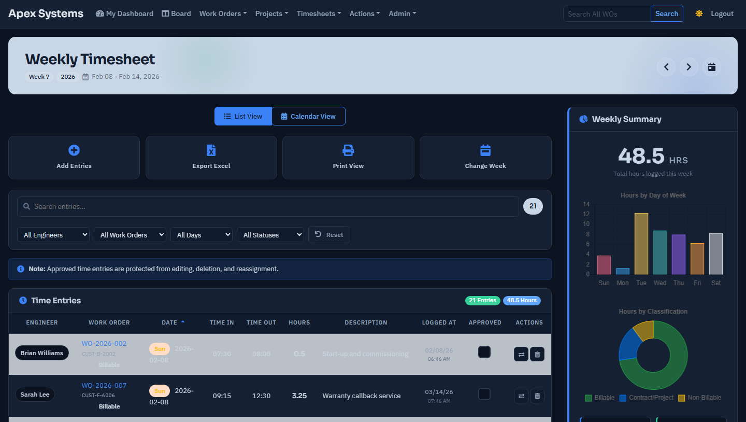Open work order link WO-2026-007

[104, 385]
